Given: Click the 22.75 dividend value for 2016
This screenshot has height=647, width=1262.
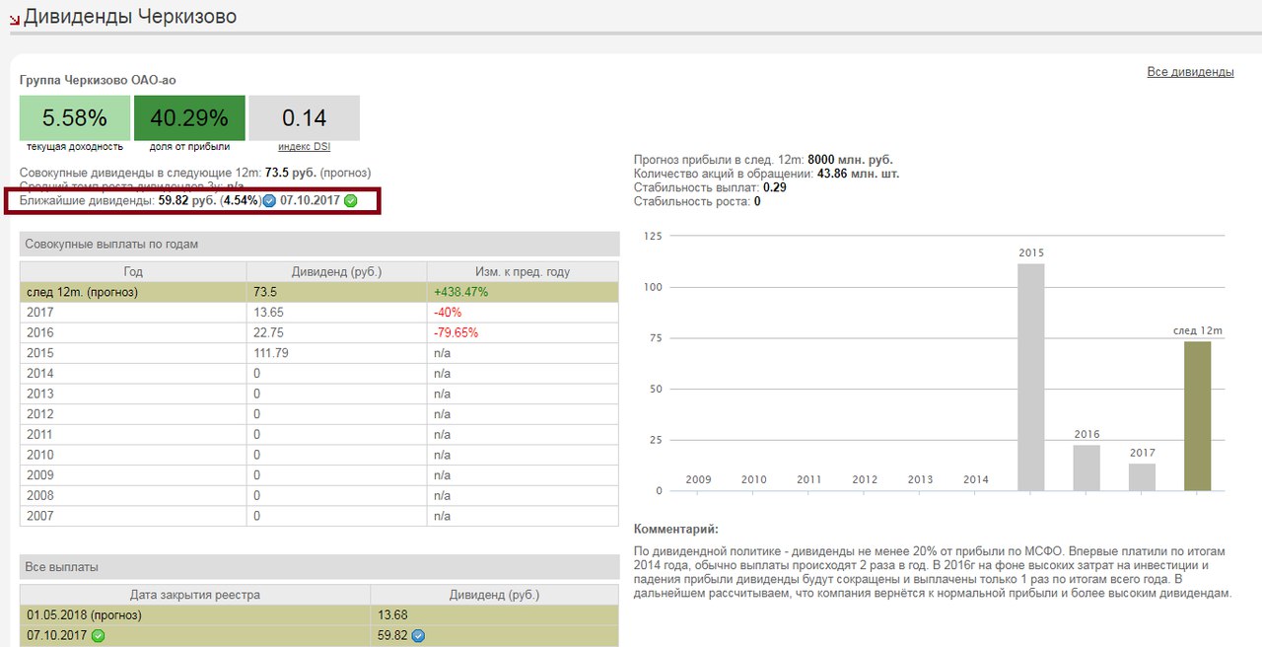Looking at the screenshot, I should (268, 332).
